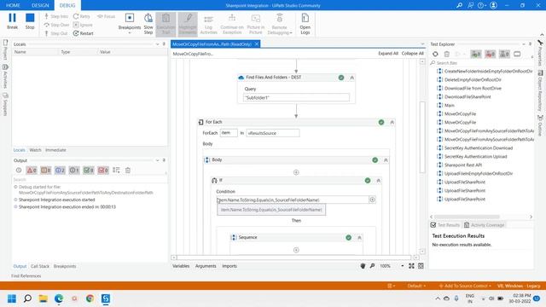Click the designer zoom magnifier icon
The image size is (546, 307).
coord(372,266)
